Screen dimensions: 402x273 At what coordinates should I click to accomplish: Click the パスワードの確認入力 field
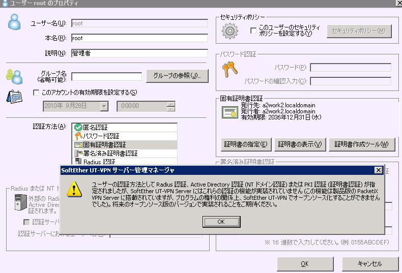coord(351,81)
